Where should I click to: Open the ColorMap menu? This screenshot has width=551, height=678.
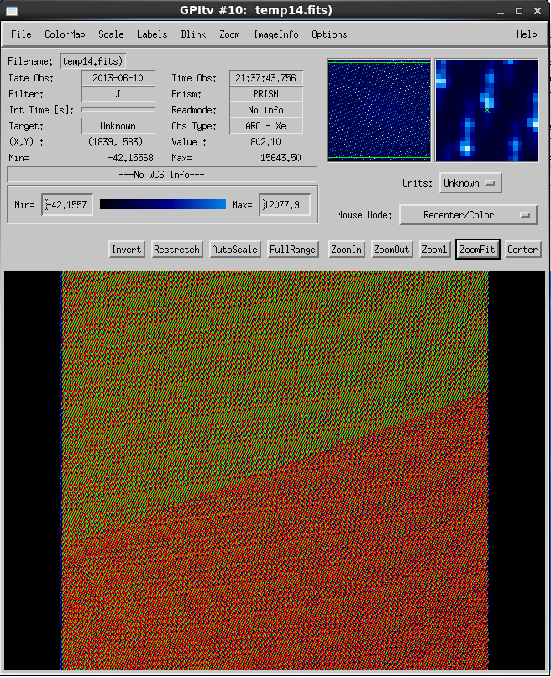pos(65,34)
